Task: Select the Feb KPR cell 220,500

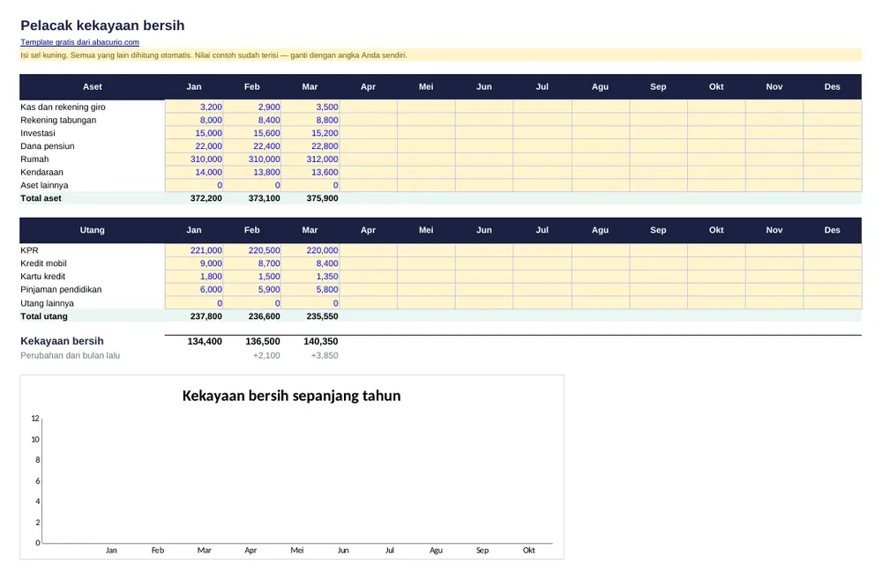Action: [x=252, y=250]
